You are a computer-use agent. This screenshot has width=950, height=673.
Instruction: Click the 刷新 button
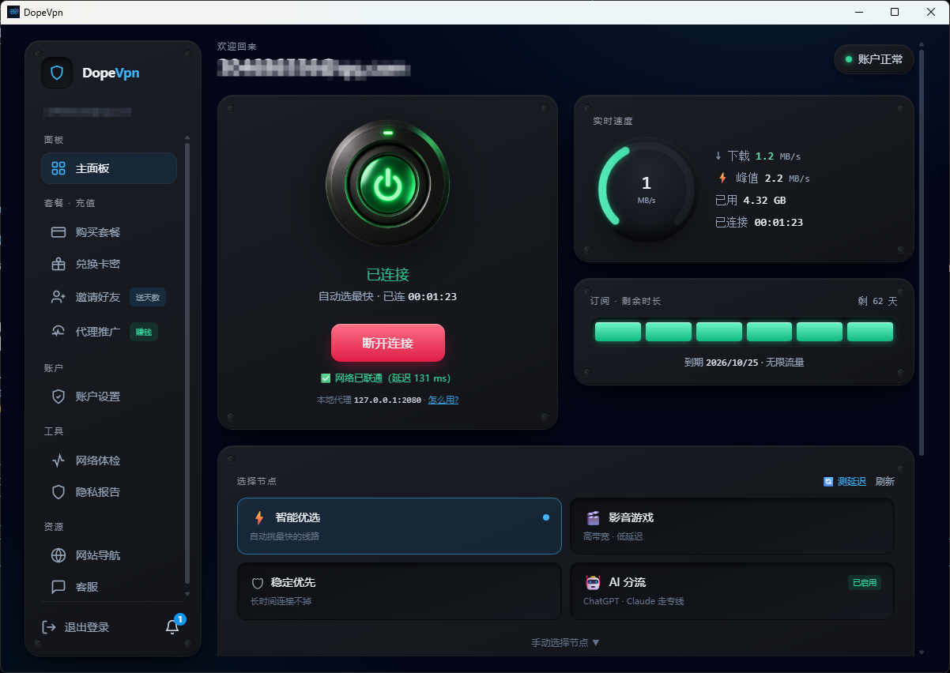(x=885, y=481)
